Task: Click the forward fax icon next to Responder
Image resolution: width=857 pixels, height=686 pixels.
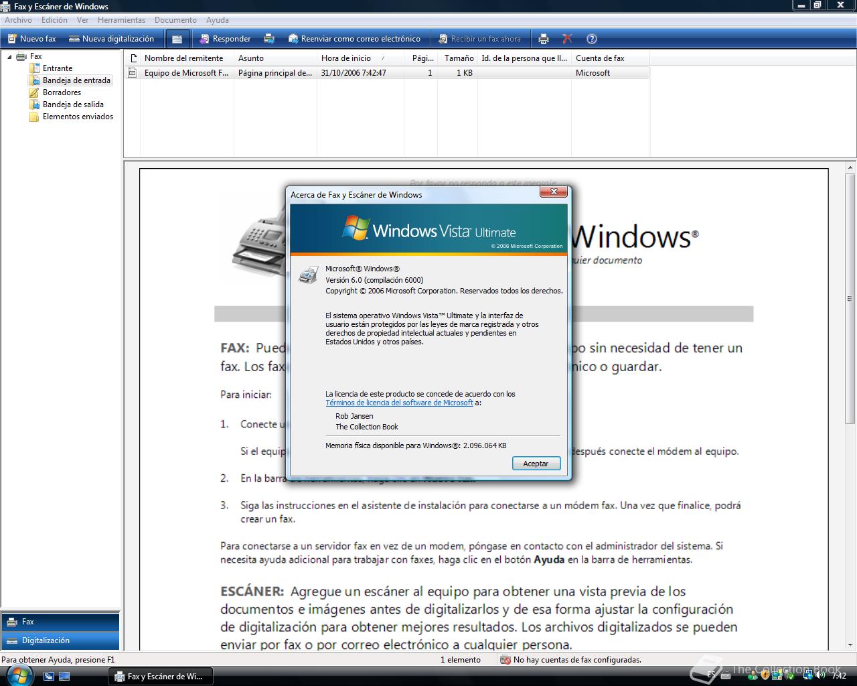Action: [x=269, y=39]
